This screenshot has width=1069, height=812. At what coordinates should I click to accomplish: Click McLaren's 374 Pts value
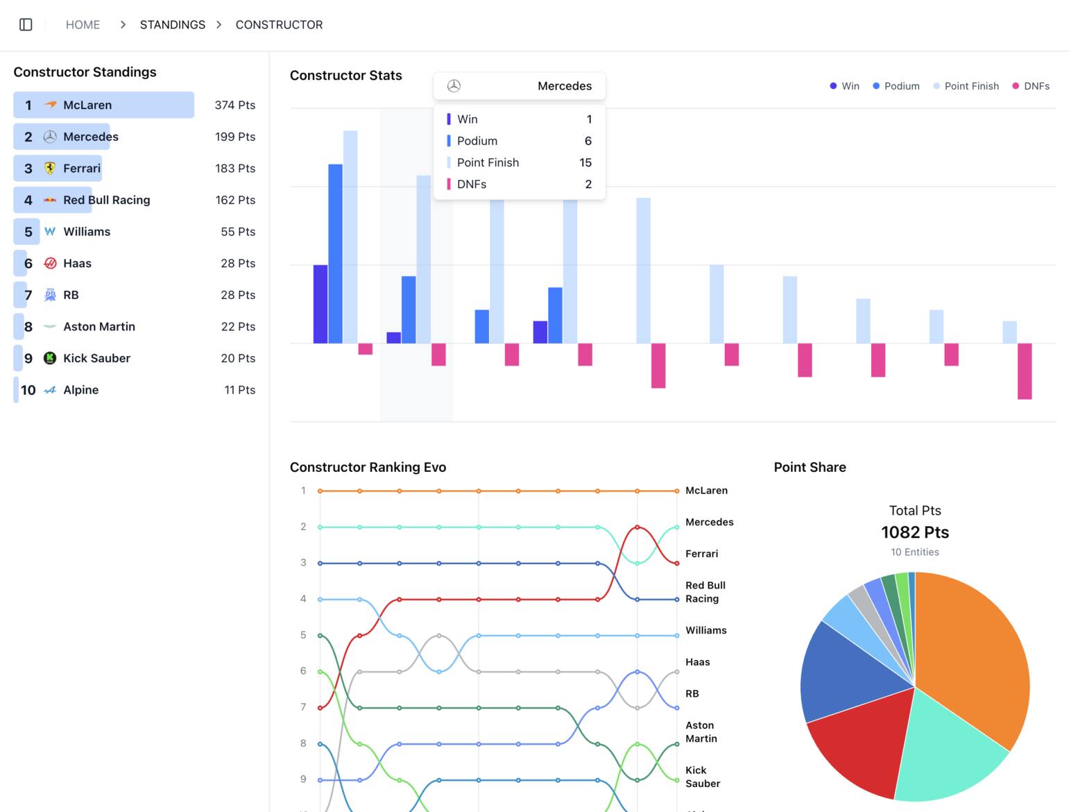(x=234, y=105)
